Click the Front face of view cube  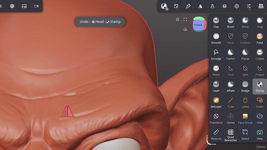[x=198, y=25]
